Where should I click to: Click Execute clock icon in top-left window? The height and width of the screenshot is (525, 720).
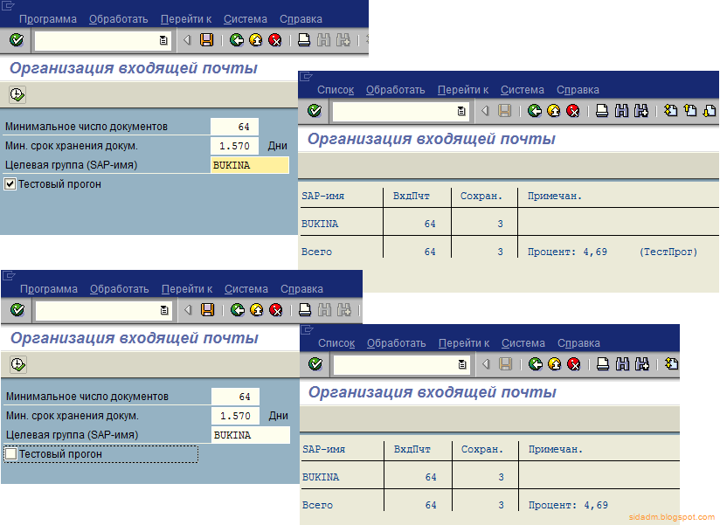point(17,94)
